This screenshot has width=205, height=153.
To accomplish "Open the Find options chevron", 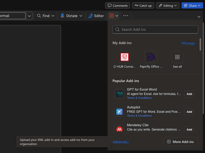I will pyautogui.click(x=53, y=16).
